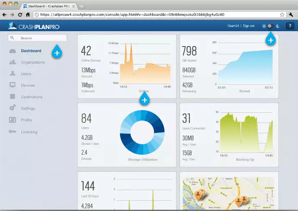Bookmark page with star icon
This screenshot has height=211, width=298.
click(282, 15)
